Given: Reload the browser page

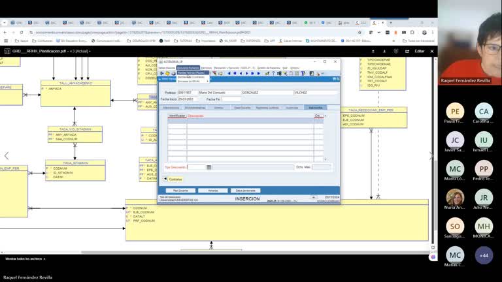Looking at the screenshot, I should click(x=22, y=32).
